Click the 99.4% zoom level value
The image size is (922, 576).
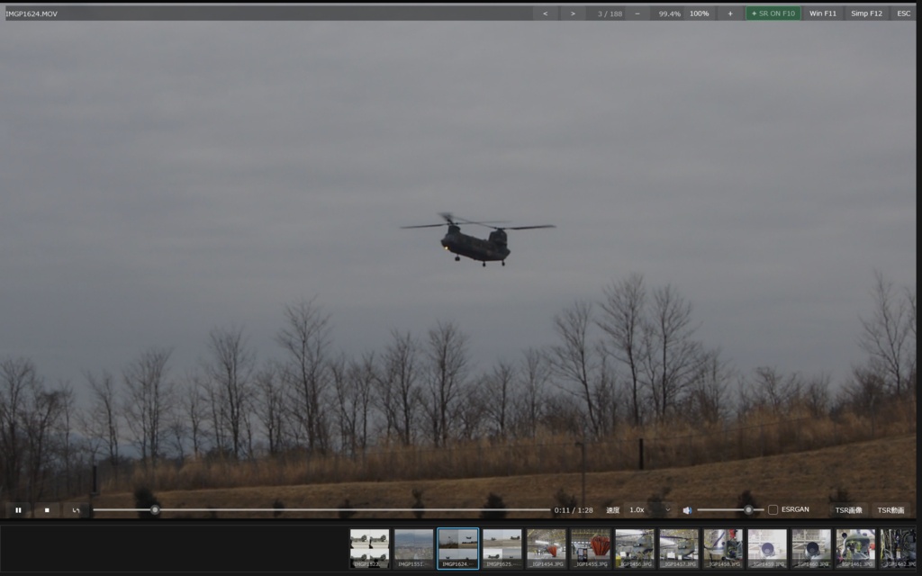tap(669, 13)
